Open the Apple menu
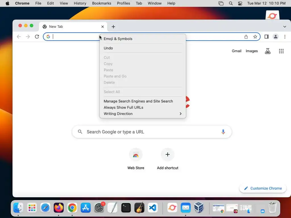This screenshot has width=291, height=218. 7,3
